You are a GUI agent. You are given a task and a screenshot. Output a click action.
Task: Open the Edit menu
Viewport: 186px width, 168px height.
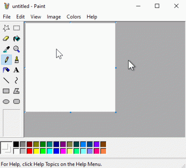coord(20,17)
